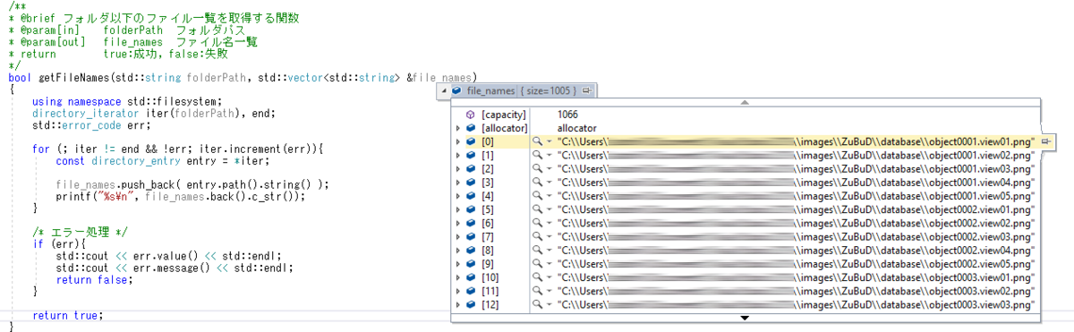Open visualizer dropdown arrow for element [0]

[549, 142]
